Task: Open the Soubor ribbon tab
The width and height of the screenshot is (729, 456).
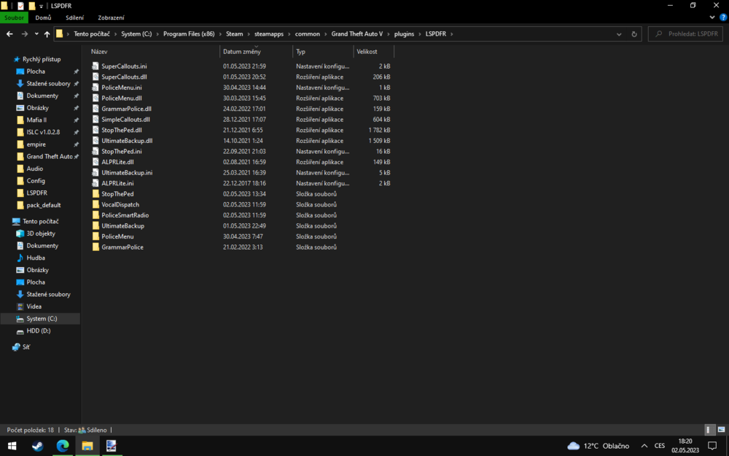Action: point(14,18)
